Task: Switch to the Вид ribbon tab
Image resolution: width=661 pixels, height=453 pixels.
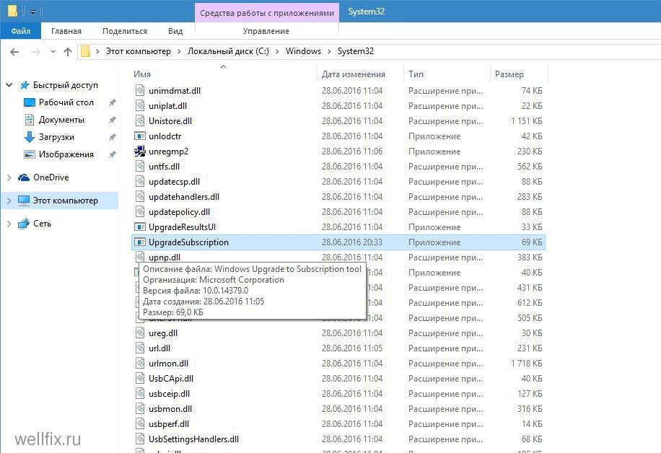Action: tap(175, 31)
